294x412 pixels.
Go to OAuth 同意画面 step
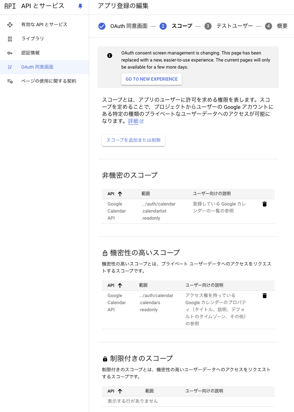[129, 26]
